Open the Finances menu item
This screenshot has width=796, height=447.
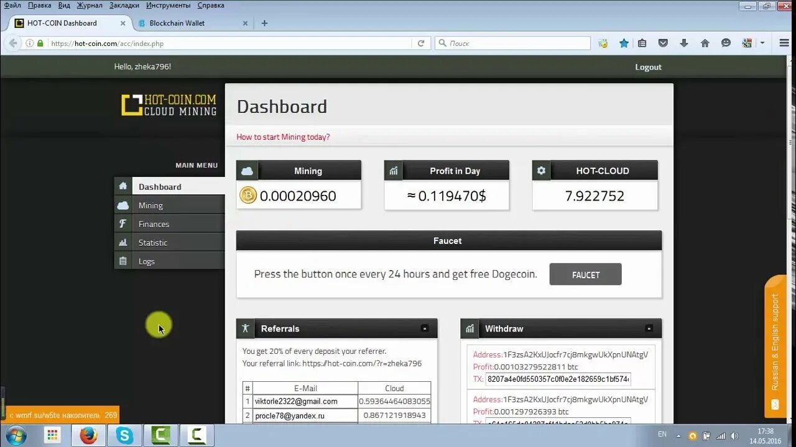point(169,223)
